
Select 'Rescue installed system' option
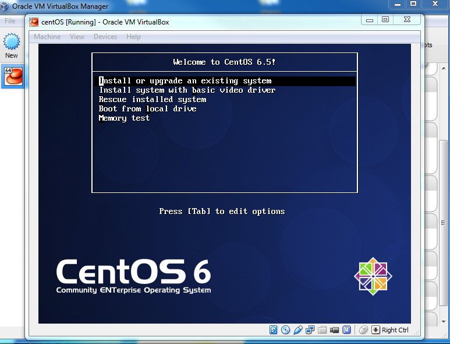tap(153, 100)
